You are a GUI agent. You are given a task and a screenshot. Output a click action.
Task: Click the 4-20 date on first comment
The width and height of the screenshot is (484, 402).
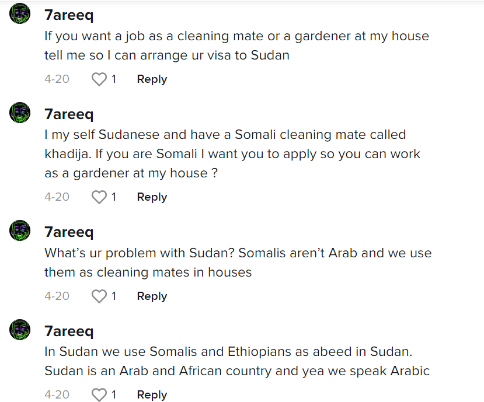(57, 79)
